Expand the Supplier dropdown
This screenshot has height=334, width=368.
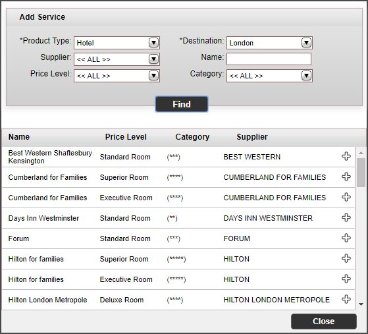click(117, 59)
